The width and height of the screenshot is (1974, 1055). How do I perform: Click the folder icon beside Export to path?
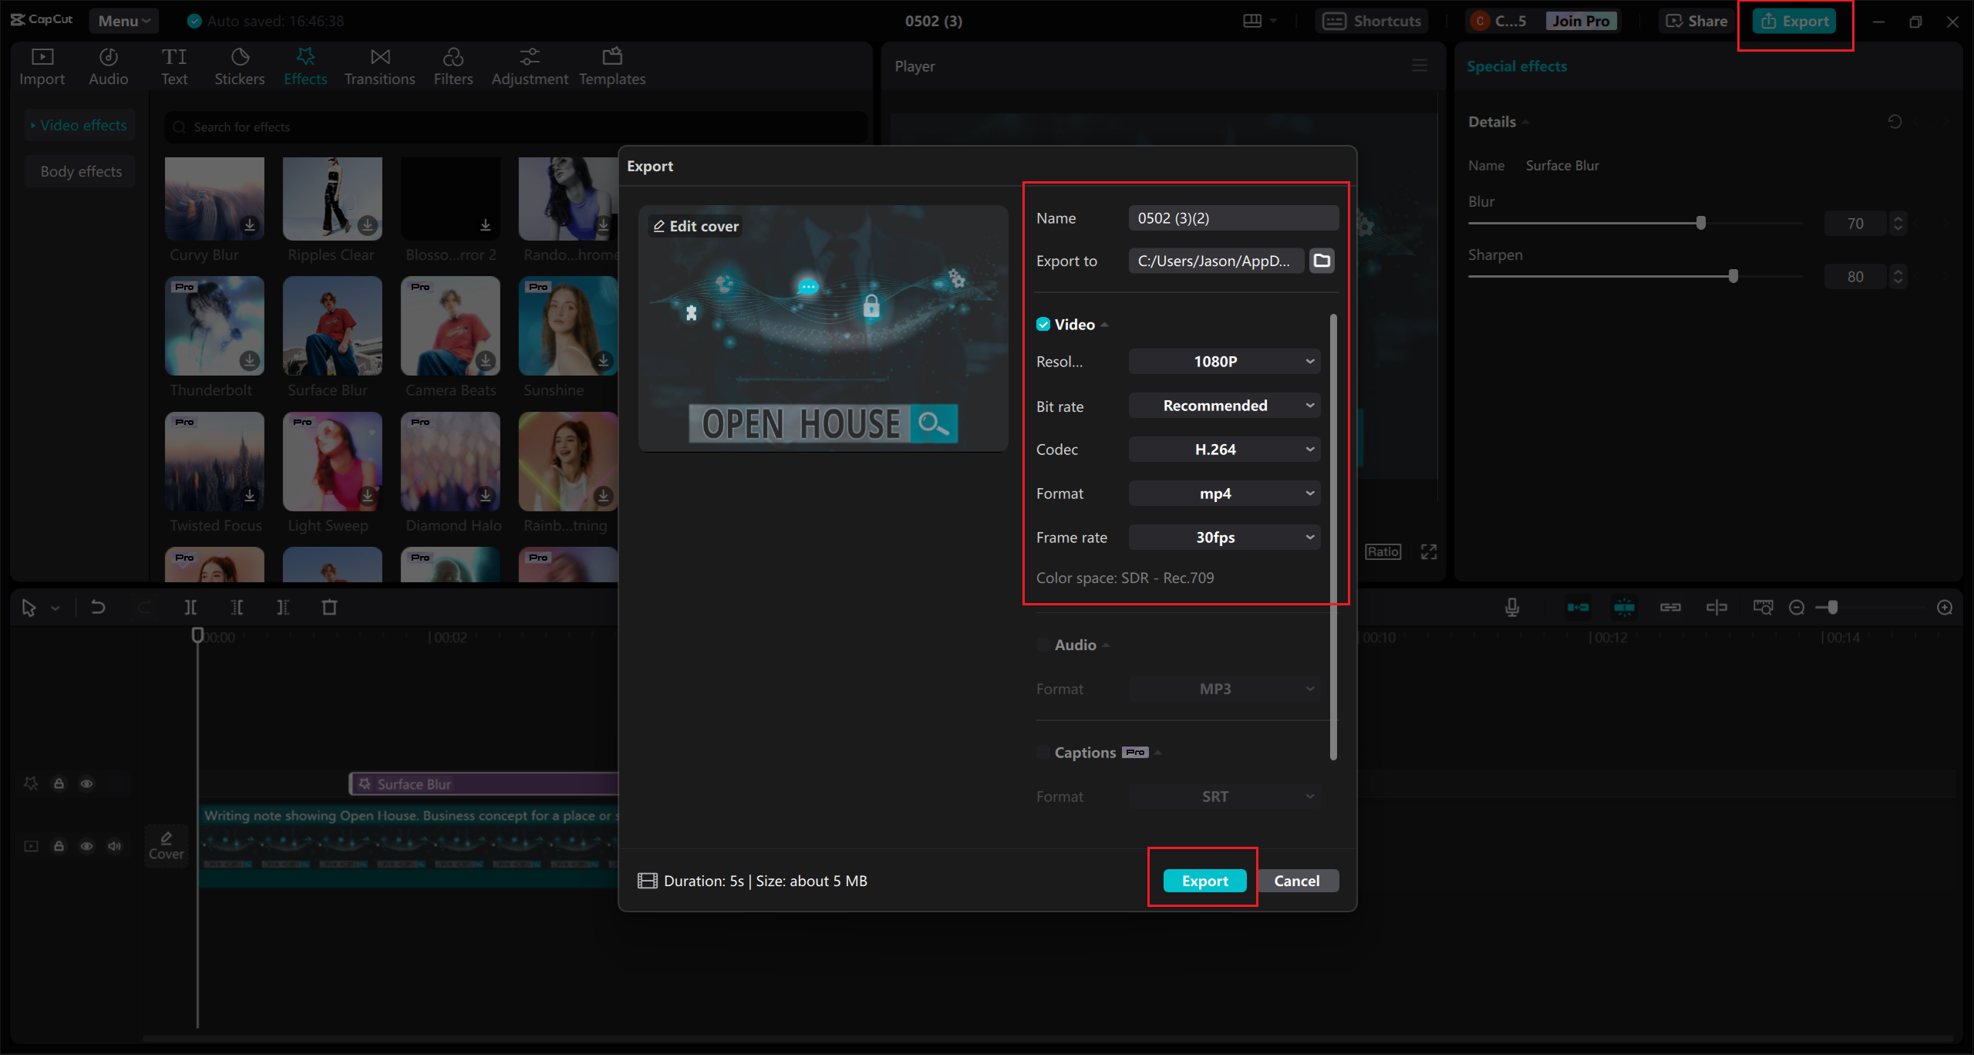pos(1322,261)
